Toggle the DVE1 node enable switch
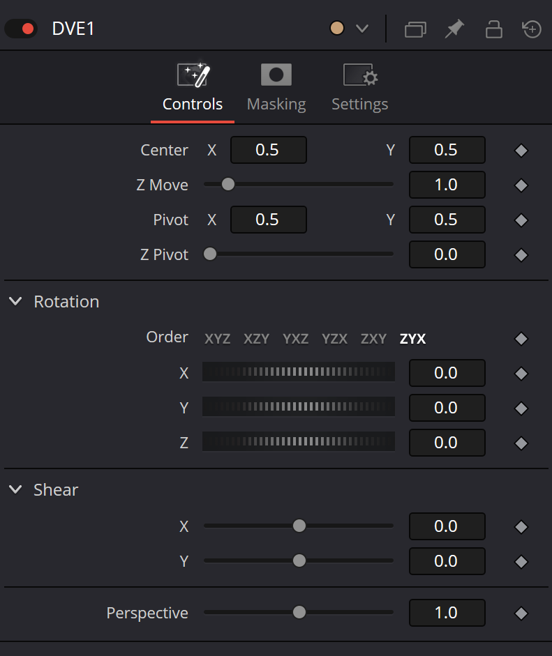Image resolution: width=552 pixels, height=656 pixels. click(21, 29)
